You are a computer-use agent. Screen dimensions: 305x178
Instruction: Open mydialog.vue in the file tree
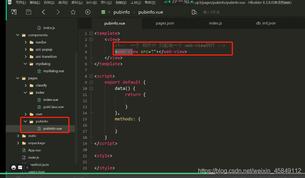click(54, 71)
